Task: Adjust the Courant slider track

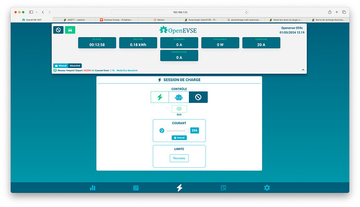Action: point(177,131)
